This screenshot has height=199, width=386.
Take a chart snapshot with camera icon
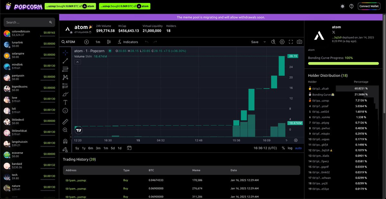point(299,42)
